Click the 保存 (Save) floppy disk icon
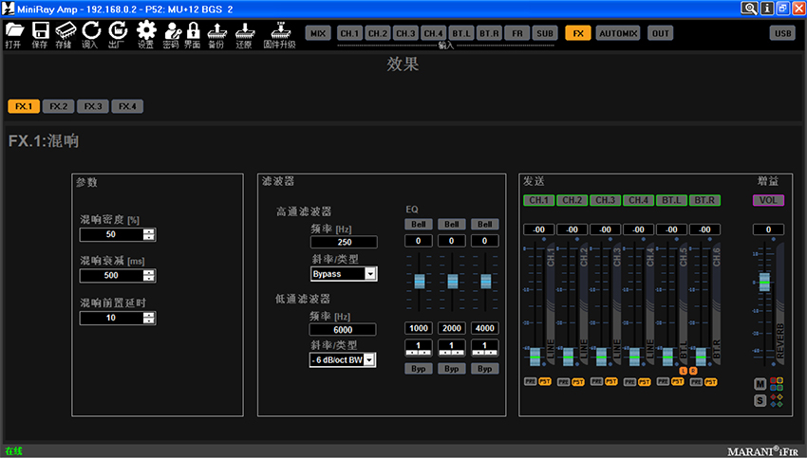807x458 pixels. (40, 31)
